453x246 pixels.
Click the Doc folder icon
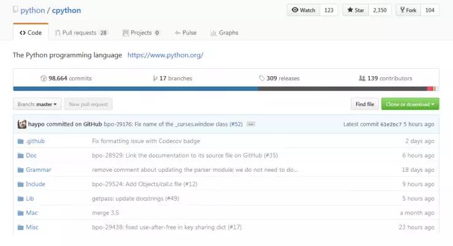pyautogui.click(x=20, y=156)
